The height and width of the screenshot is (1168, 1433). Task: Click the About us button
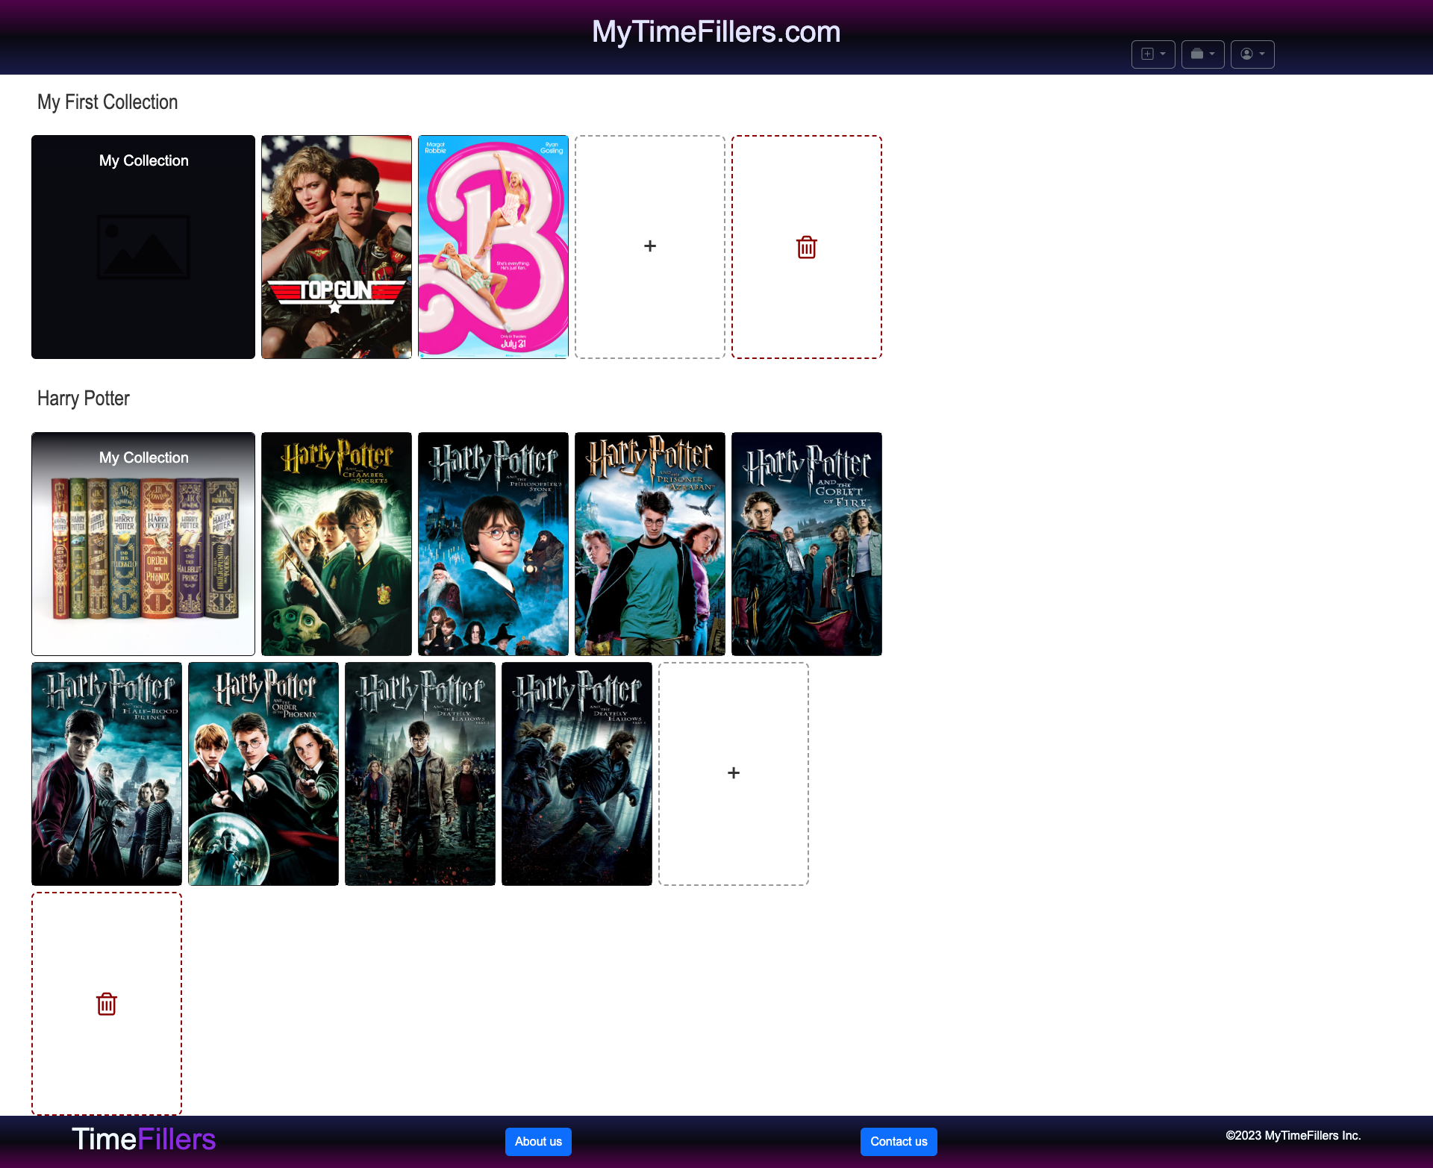tap(538, 1142)
